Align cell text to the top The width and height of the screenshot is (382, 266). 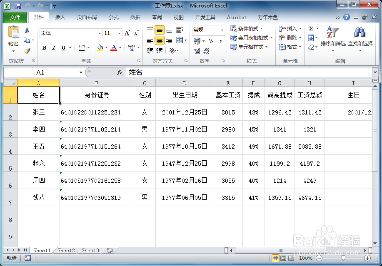[150, 29]
